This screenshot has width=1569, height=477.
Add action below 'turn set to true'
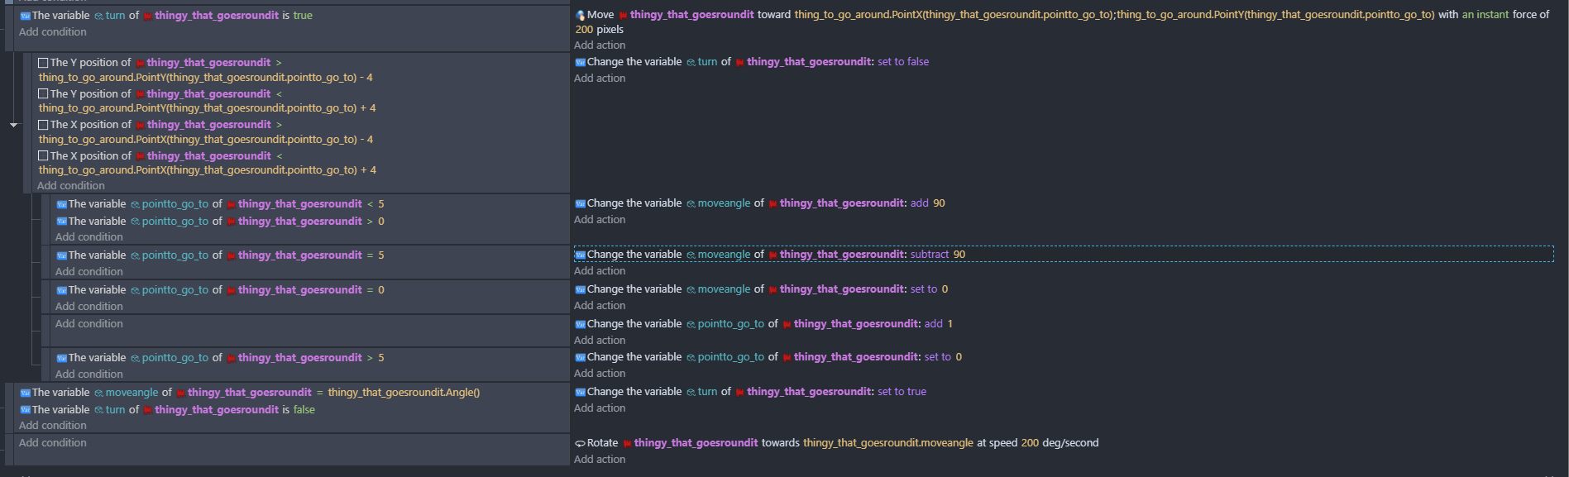[600, 408]
